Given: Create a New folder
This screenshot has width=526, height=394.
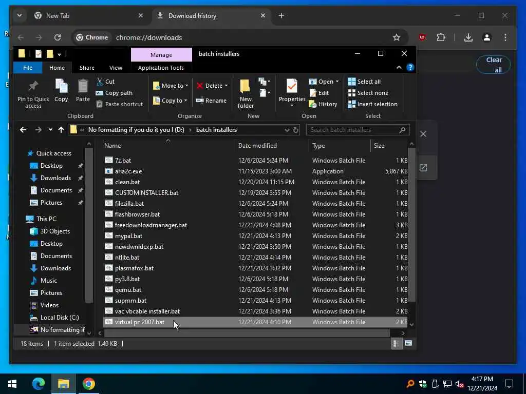Looking at the screenshot, I should [246, 93].
